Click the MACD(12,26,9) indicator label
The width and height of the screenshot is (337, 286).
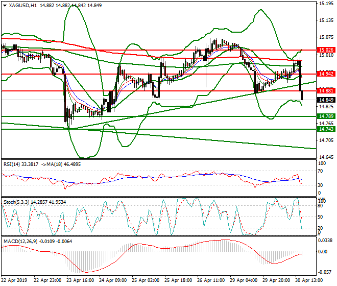click(20, 242)
